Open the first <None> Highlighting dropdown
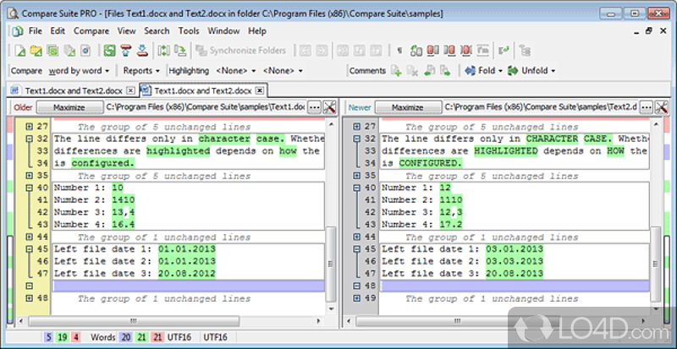 (x=236, y=71)
